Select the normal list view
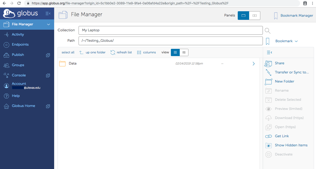This screenshot has width=316, height=169. coord(175,52)
